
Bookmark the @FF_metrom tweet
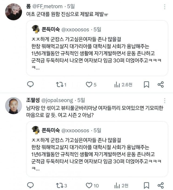pos(146,85)
